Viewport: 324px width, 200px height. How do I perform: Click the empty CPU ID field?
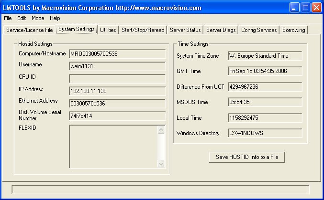point(117,79)
